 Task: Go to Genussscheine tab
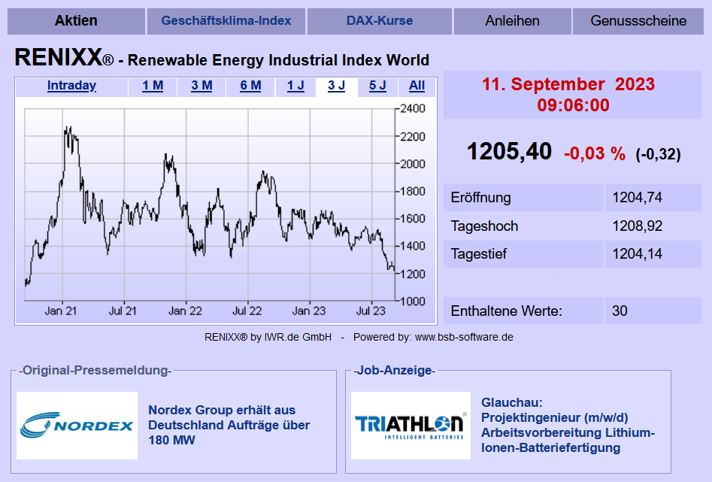click(638, 21)
